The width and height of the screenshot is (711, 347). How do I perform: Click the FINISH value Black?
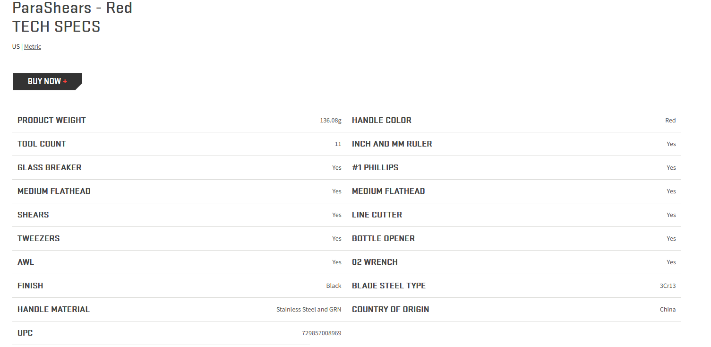point(334,286)
